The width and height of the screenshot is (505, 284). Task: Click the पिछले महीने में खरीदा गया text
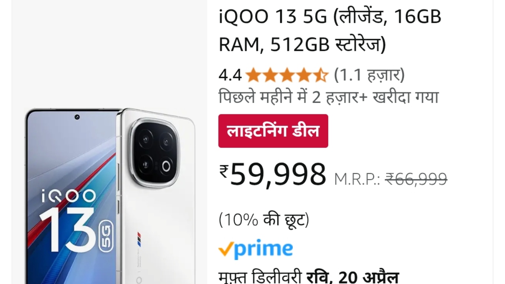(329, 97)
